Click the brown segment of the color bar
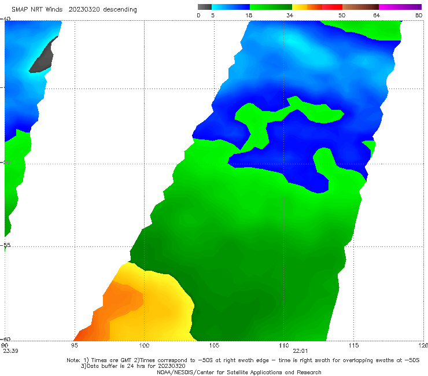Viewport: 428px width, 376px height. 360,7
